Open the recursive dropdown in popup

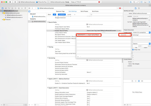point(125,35)
